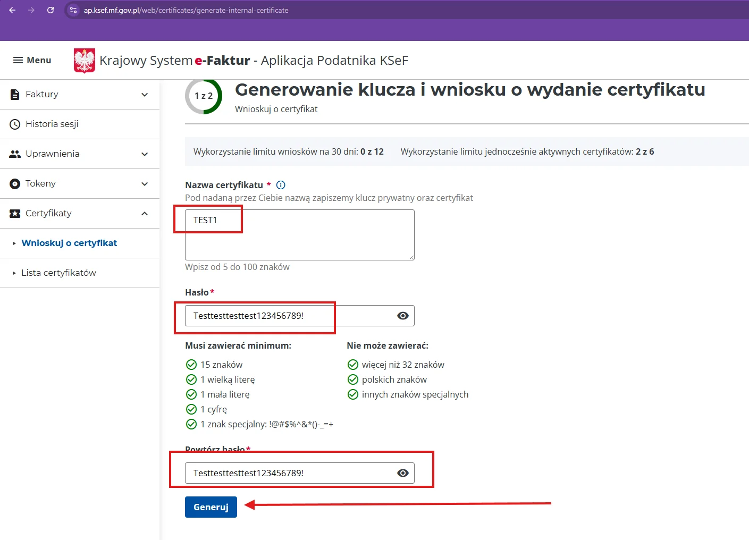749x540 pixels.
Task: Click the 'polskich znaków' restriction text
Action: [394, 379]
